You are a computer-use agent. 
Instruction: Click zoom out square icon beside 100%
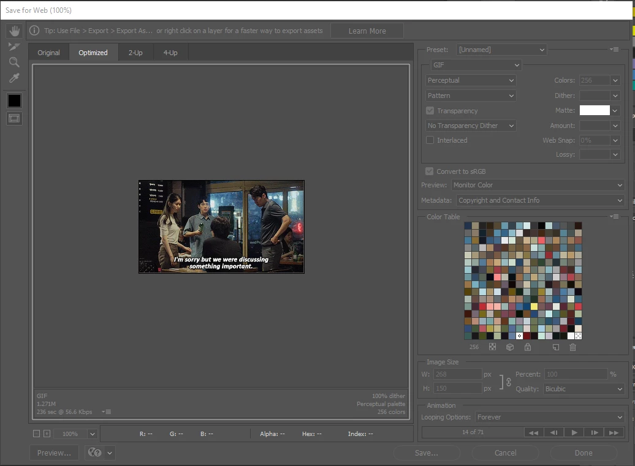point(36,434)
